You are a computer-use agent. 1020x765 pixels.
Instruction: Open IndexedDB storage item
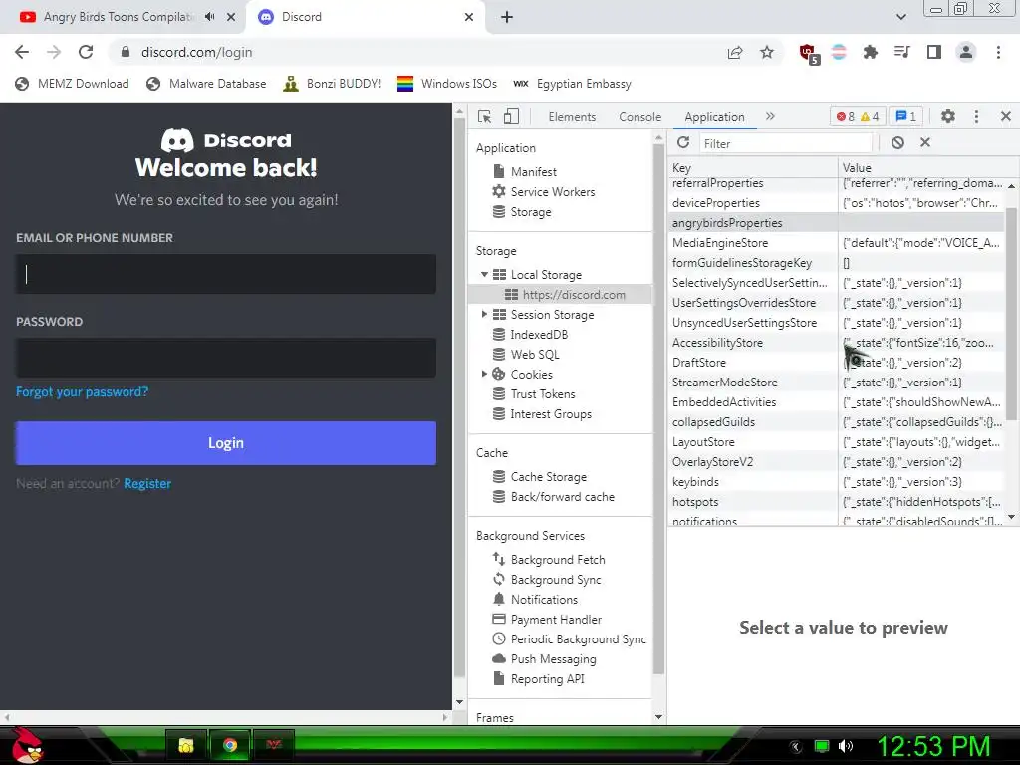tap(530, 335)
